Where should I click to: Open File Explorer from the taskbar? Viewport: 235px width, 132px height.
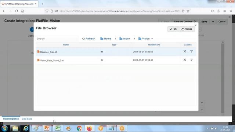click(x=15, y=128)
